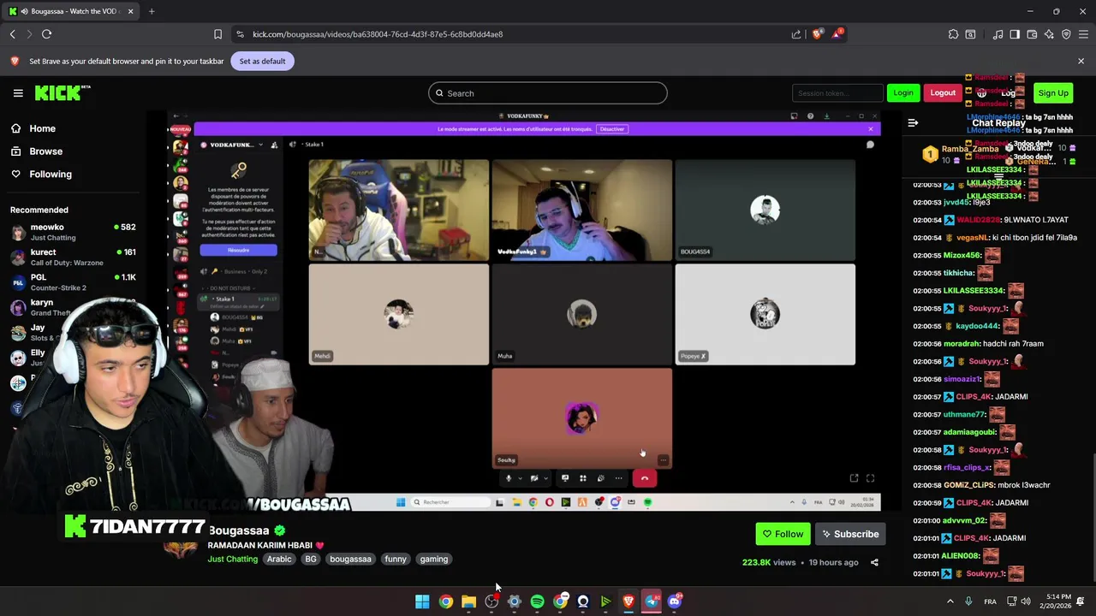This screenshot has width=1096, height=616.
Task: Open the Brave main menu icon
Action: (1083, 34)
